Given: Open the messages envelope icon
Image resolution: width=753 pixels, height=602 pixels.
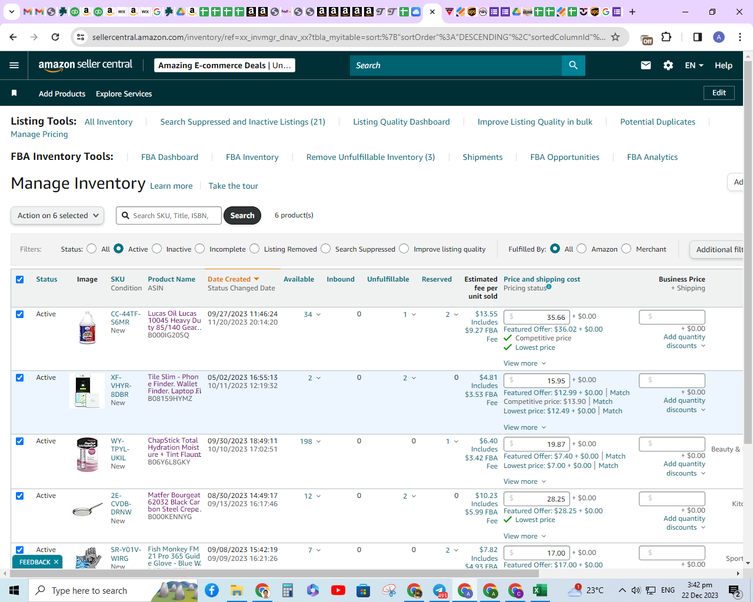Looking at the screenshot, I should pyautogui.click(x=646, y=65).
